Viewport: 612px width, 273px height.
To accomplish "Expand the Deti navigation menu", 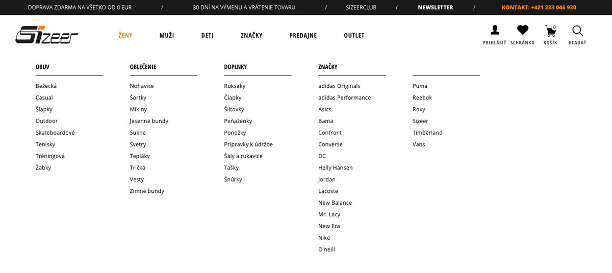I will [x=207, y=36].
